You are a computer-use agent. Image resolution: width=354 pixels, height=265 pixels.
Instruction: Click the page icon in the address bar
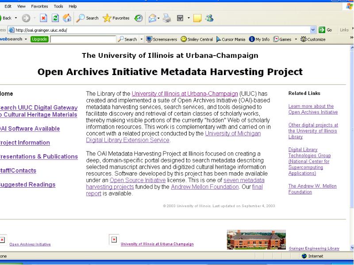tap(12, 30)
